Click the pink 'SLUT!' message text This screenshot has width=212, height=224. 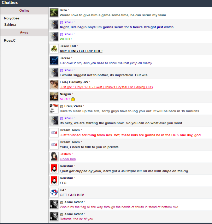click(x=65, y=99)
